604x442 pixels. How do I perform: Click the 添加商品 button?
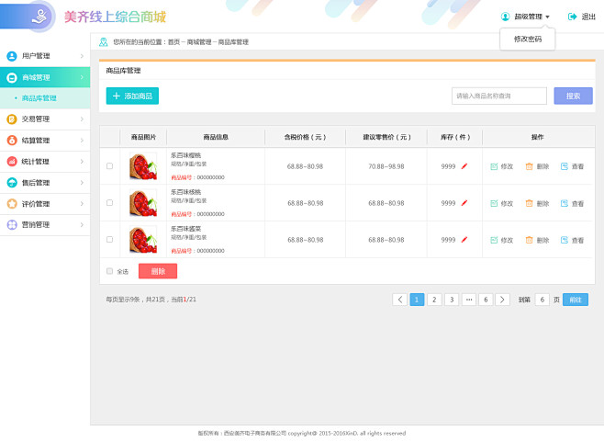(132, 96)
